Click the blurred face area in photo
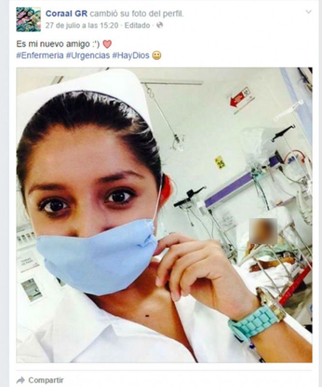The height and width of the screenshot is (387, 322). click(x=263, y=231)
